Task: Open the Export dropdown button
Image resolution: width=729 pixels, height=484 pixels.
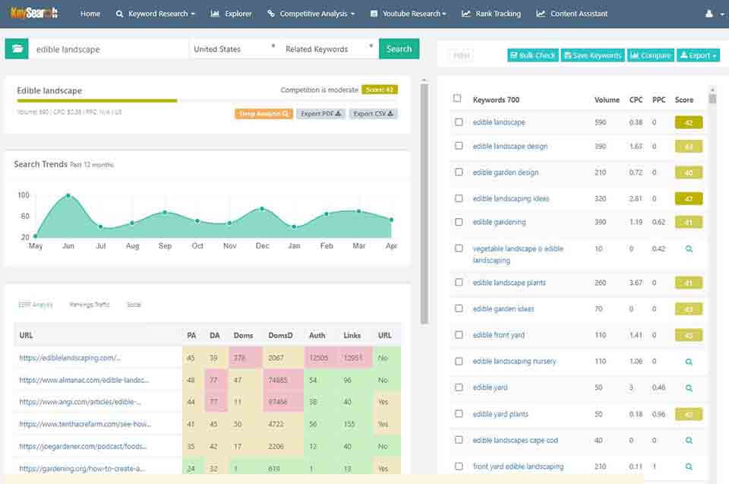Action: tap(698, 55)
